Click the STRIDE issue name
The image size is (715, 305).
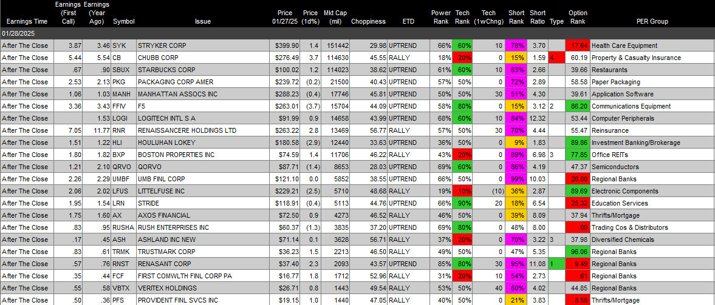[148, 203]
